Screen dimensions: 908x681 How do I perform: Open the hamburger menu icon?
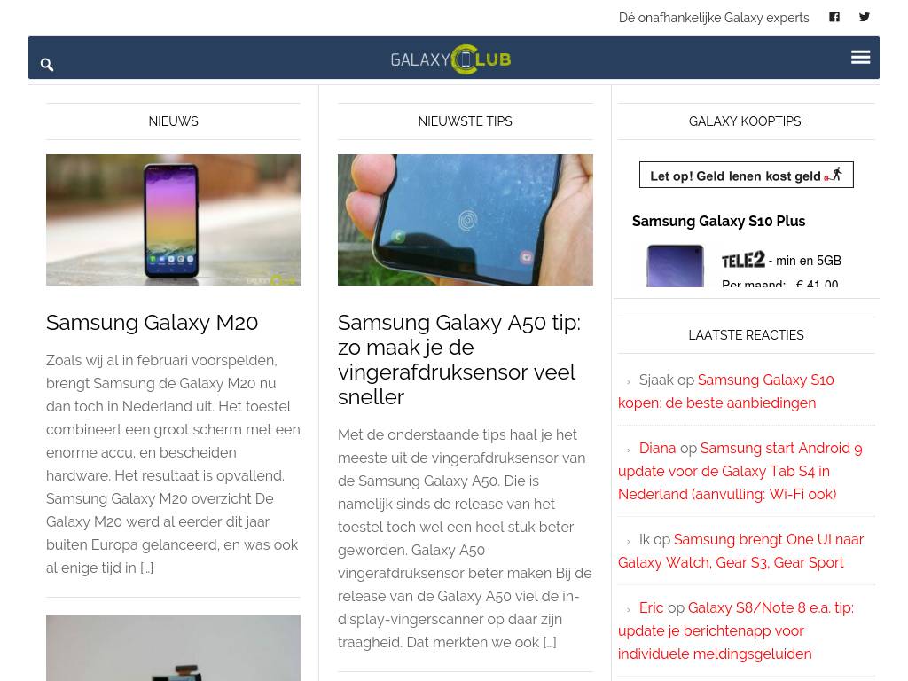pos(860,57)
